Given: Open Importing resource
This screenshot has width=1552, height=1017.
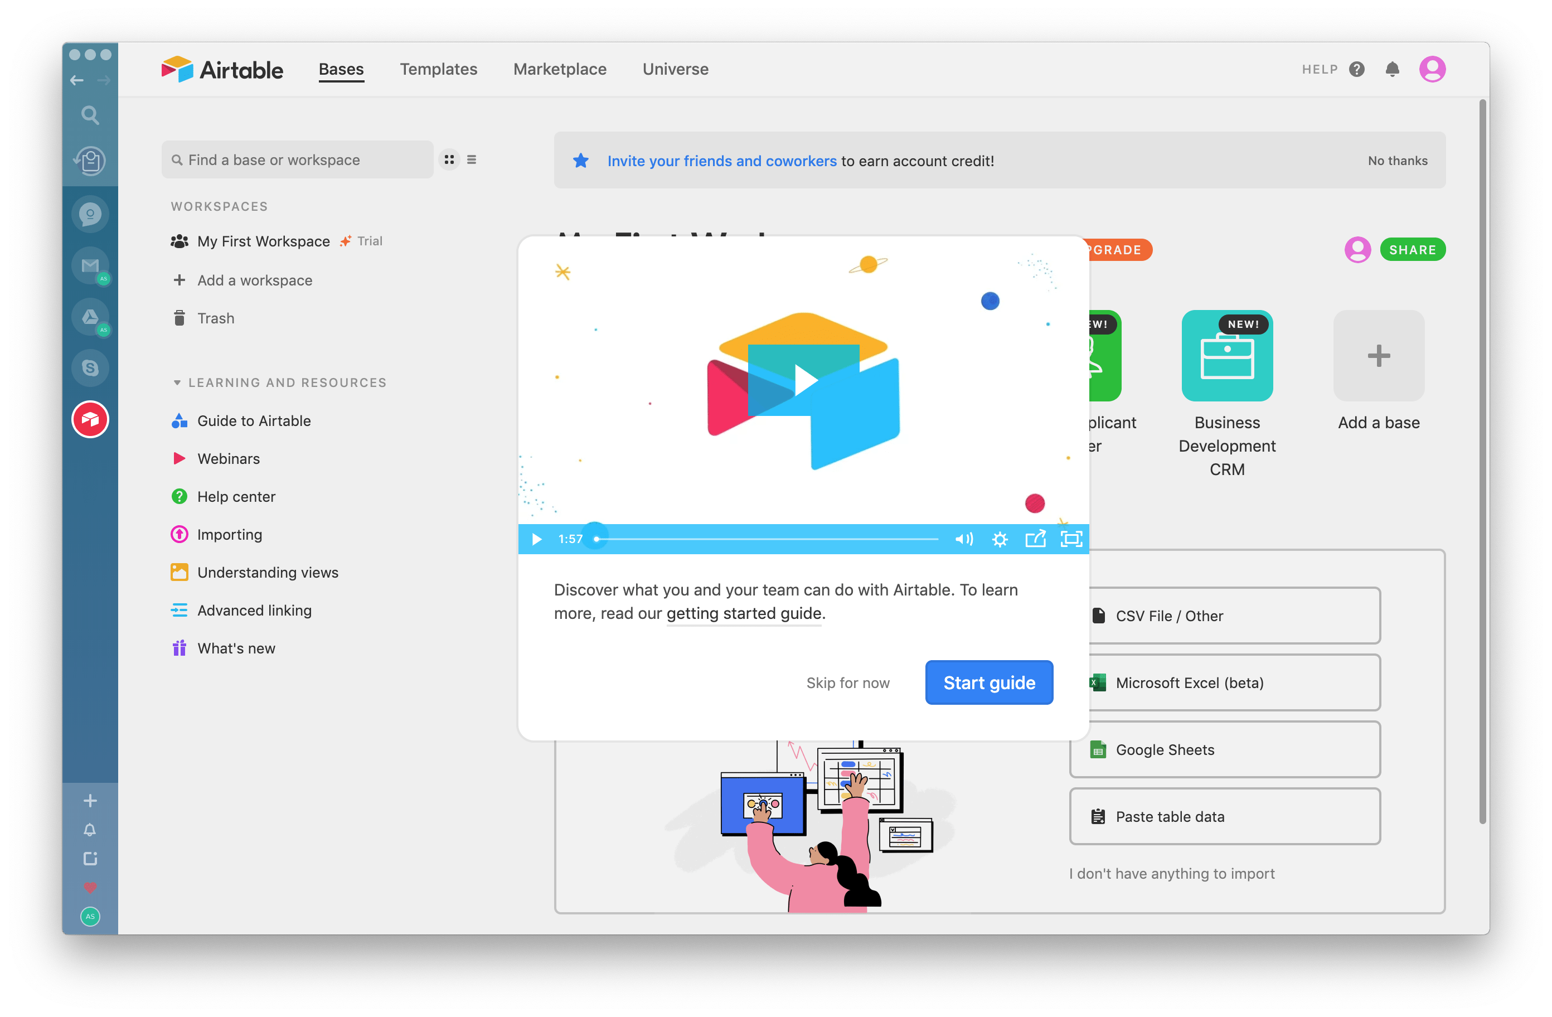Looking at the screenshot, I should coord(230,535).
